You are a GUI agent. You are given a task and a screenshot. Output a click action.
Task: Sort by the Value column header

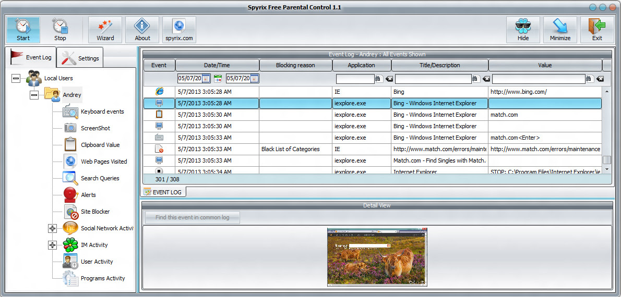click(x=545, y=65)
